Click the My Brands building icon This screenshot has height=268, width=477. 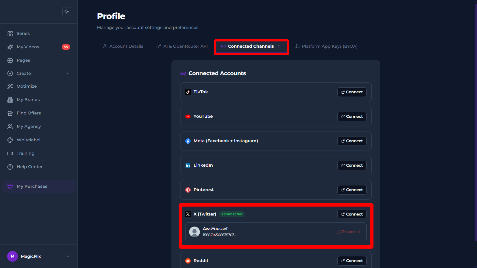click(10, 100)
